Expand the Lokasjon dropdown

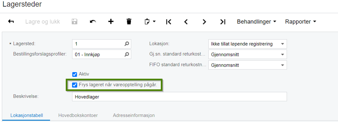[247, 44]
